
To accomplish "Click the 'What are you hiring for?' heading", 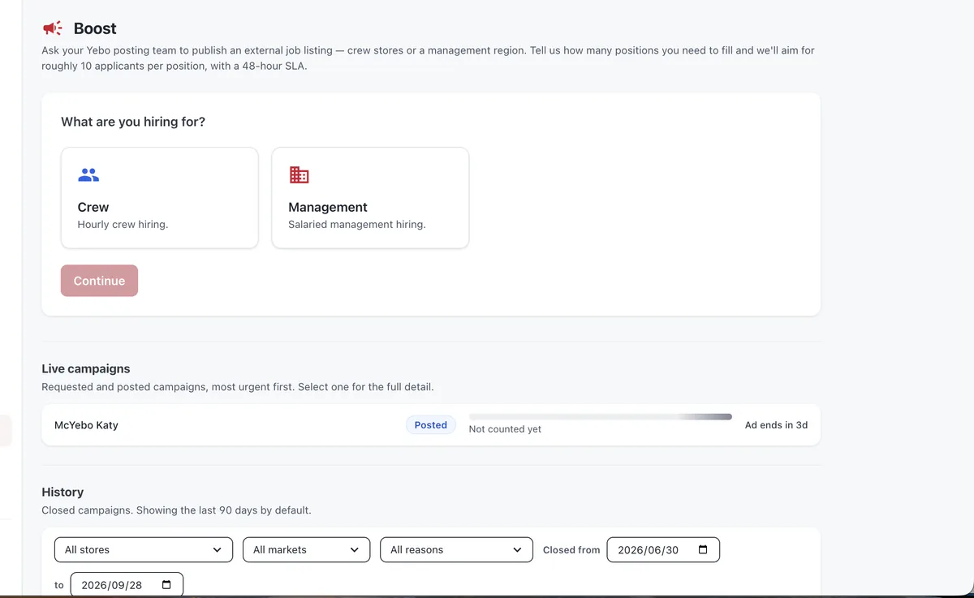I will coord(133,122).
